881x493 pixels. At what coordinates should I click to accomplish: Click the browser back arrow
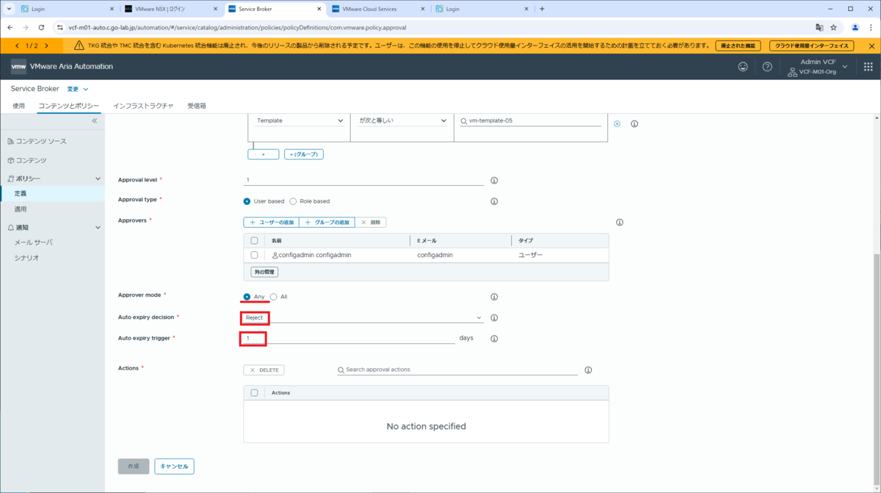(x=10, y=27)
